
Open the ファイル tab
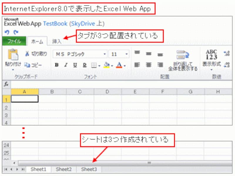click(14, 41)
